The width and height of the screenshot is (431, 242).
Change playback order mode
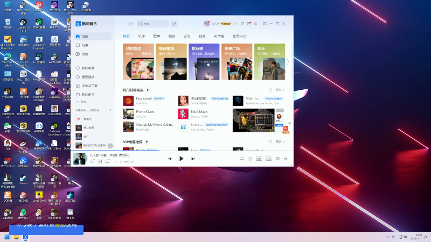coord(242,159)
